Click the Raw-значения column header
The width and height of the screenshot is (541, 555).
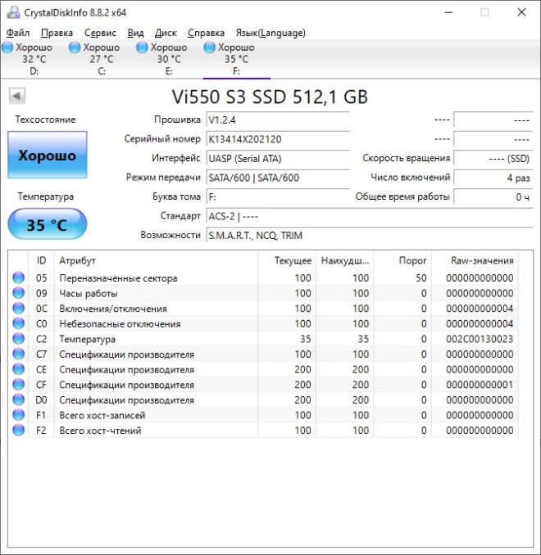475,260
